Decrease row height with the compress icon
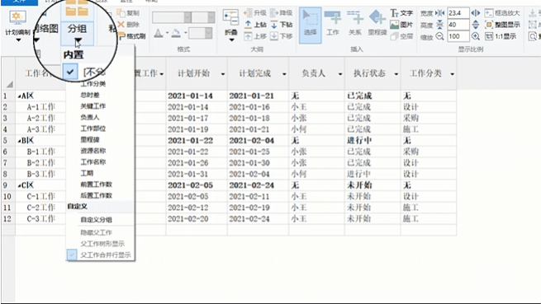Image resolution: width=541 pixels, height=304 pixels. click(440, 25)
